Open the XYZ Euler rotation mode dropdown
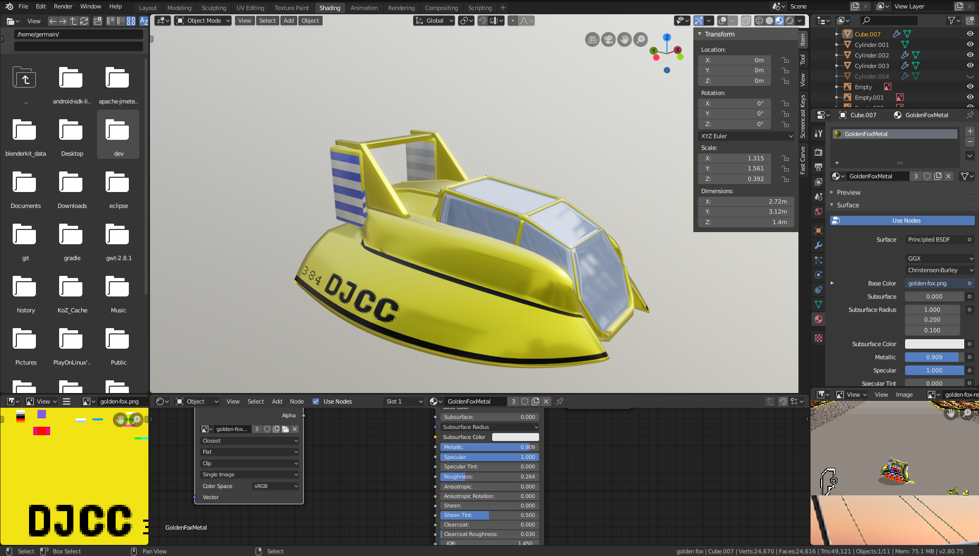The image size is (979, 556). [x=746, y=136]
